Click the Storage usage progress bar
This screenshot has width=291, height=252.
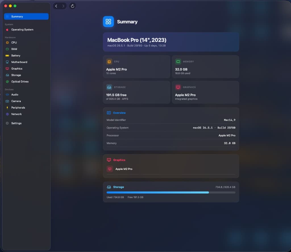click(x=171, y=192)
